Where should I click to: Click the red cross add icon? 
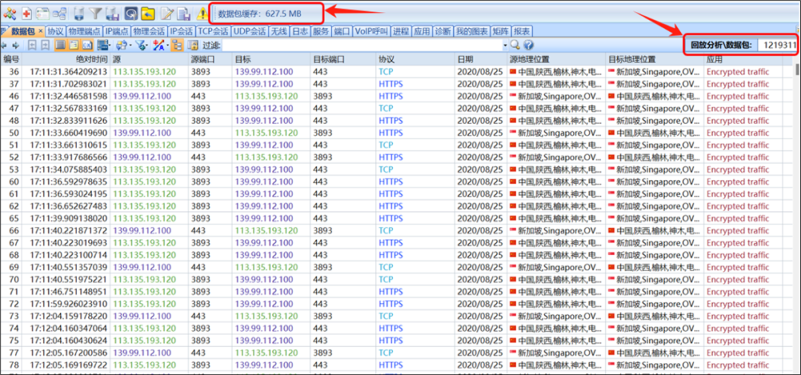pos(26,13)
